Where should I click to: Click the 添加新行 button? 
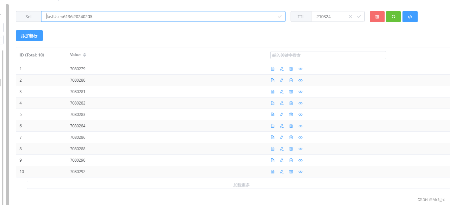pos(29,36)
